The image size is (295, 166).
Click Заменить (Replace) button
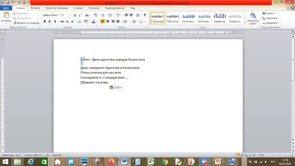click(x=270, y=18)
